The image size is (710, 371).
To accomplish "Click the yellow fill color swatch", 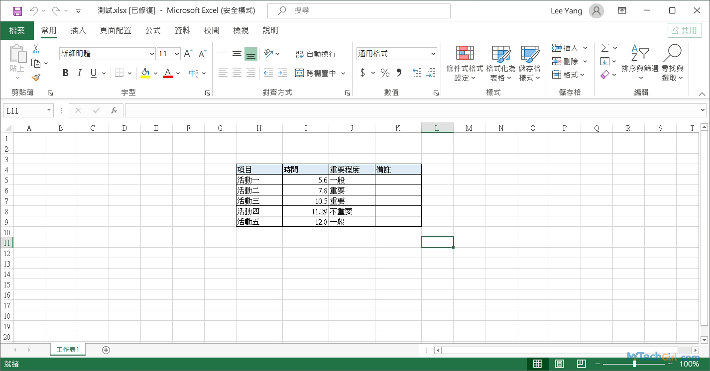I will (x=145, y=73).
